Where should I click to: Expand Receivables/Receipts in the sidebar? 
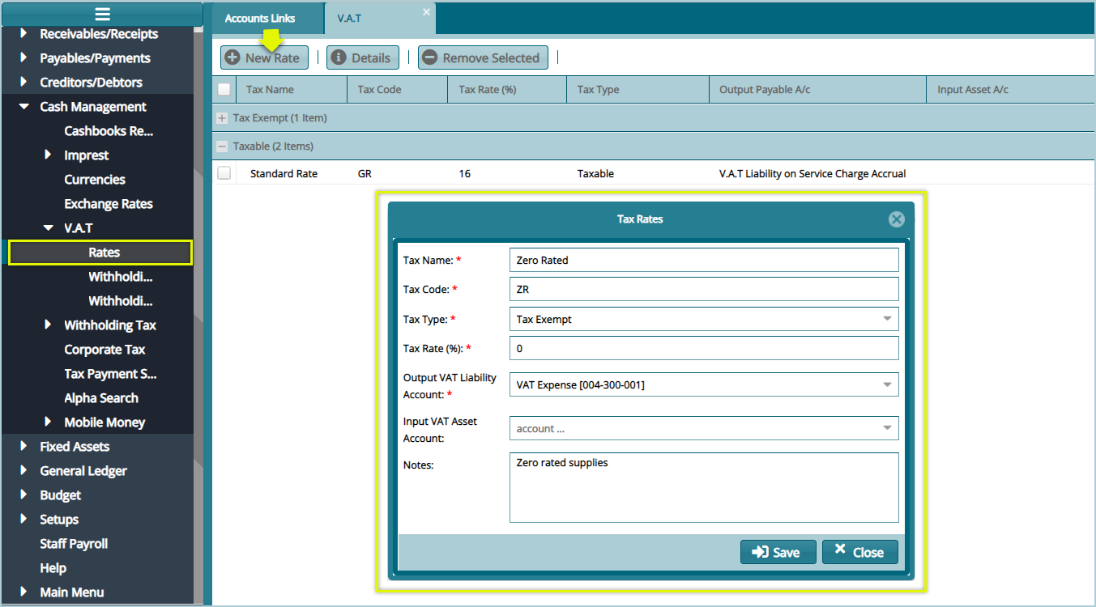tap(23, 34)
